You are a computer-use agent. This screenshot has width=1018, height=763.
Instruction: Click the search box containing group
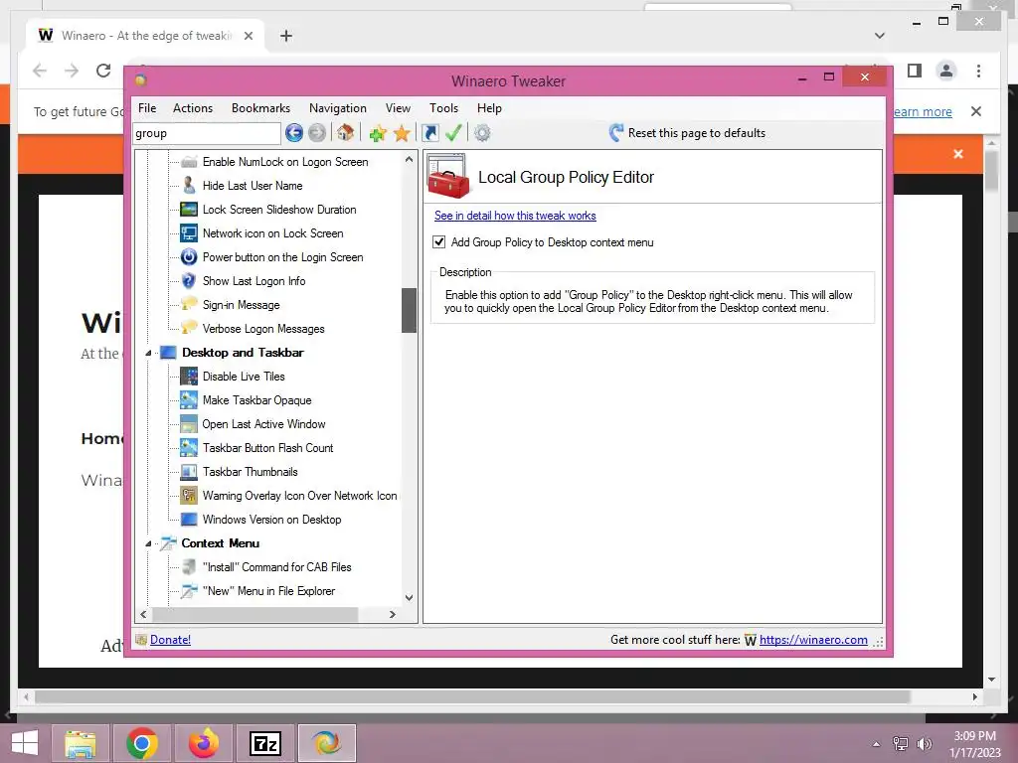point(207,133)
